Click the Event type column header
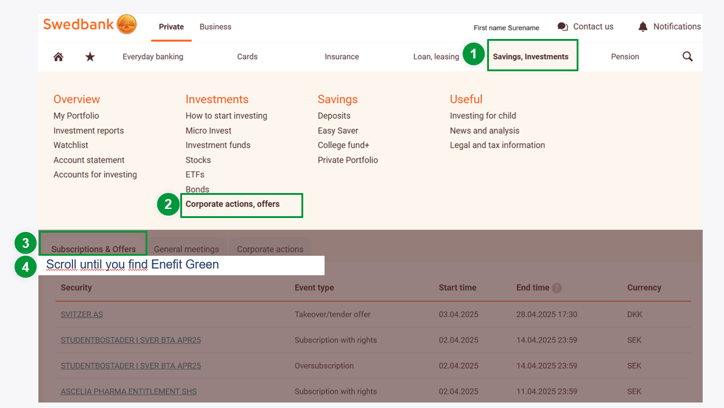724x408 pixels. click(x=314, y=287)
